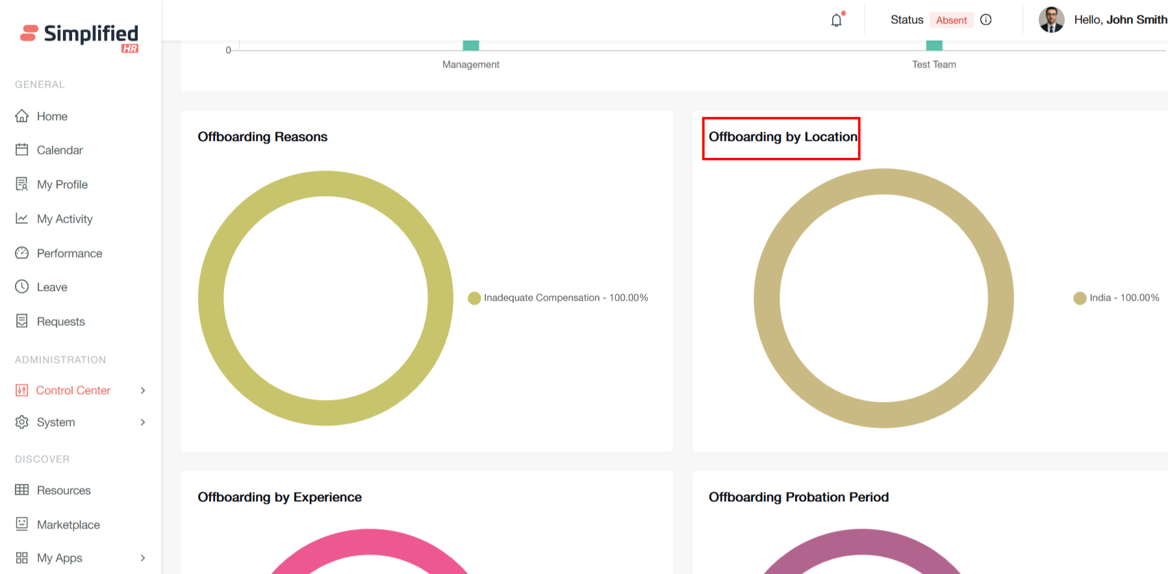Expand the System submenu arrow
Viewport: 1168px width, 574px height.
pos(143,422)
